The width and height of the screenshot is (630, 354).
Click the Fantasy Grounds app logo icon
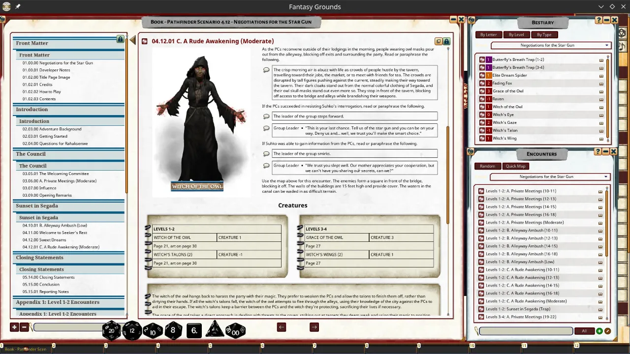pyautogui.click(x=6, y=6)
